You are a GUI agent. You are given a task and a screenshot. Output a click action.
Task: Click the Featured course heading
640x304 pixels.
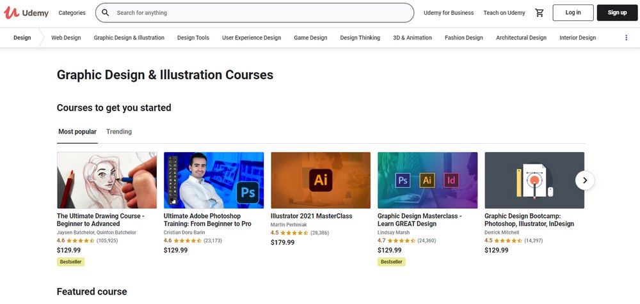point(92,291)
